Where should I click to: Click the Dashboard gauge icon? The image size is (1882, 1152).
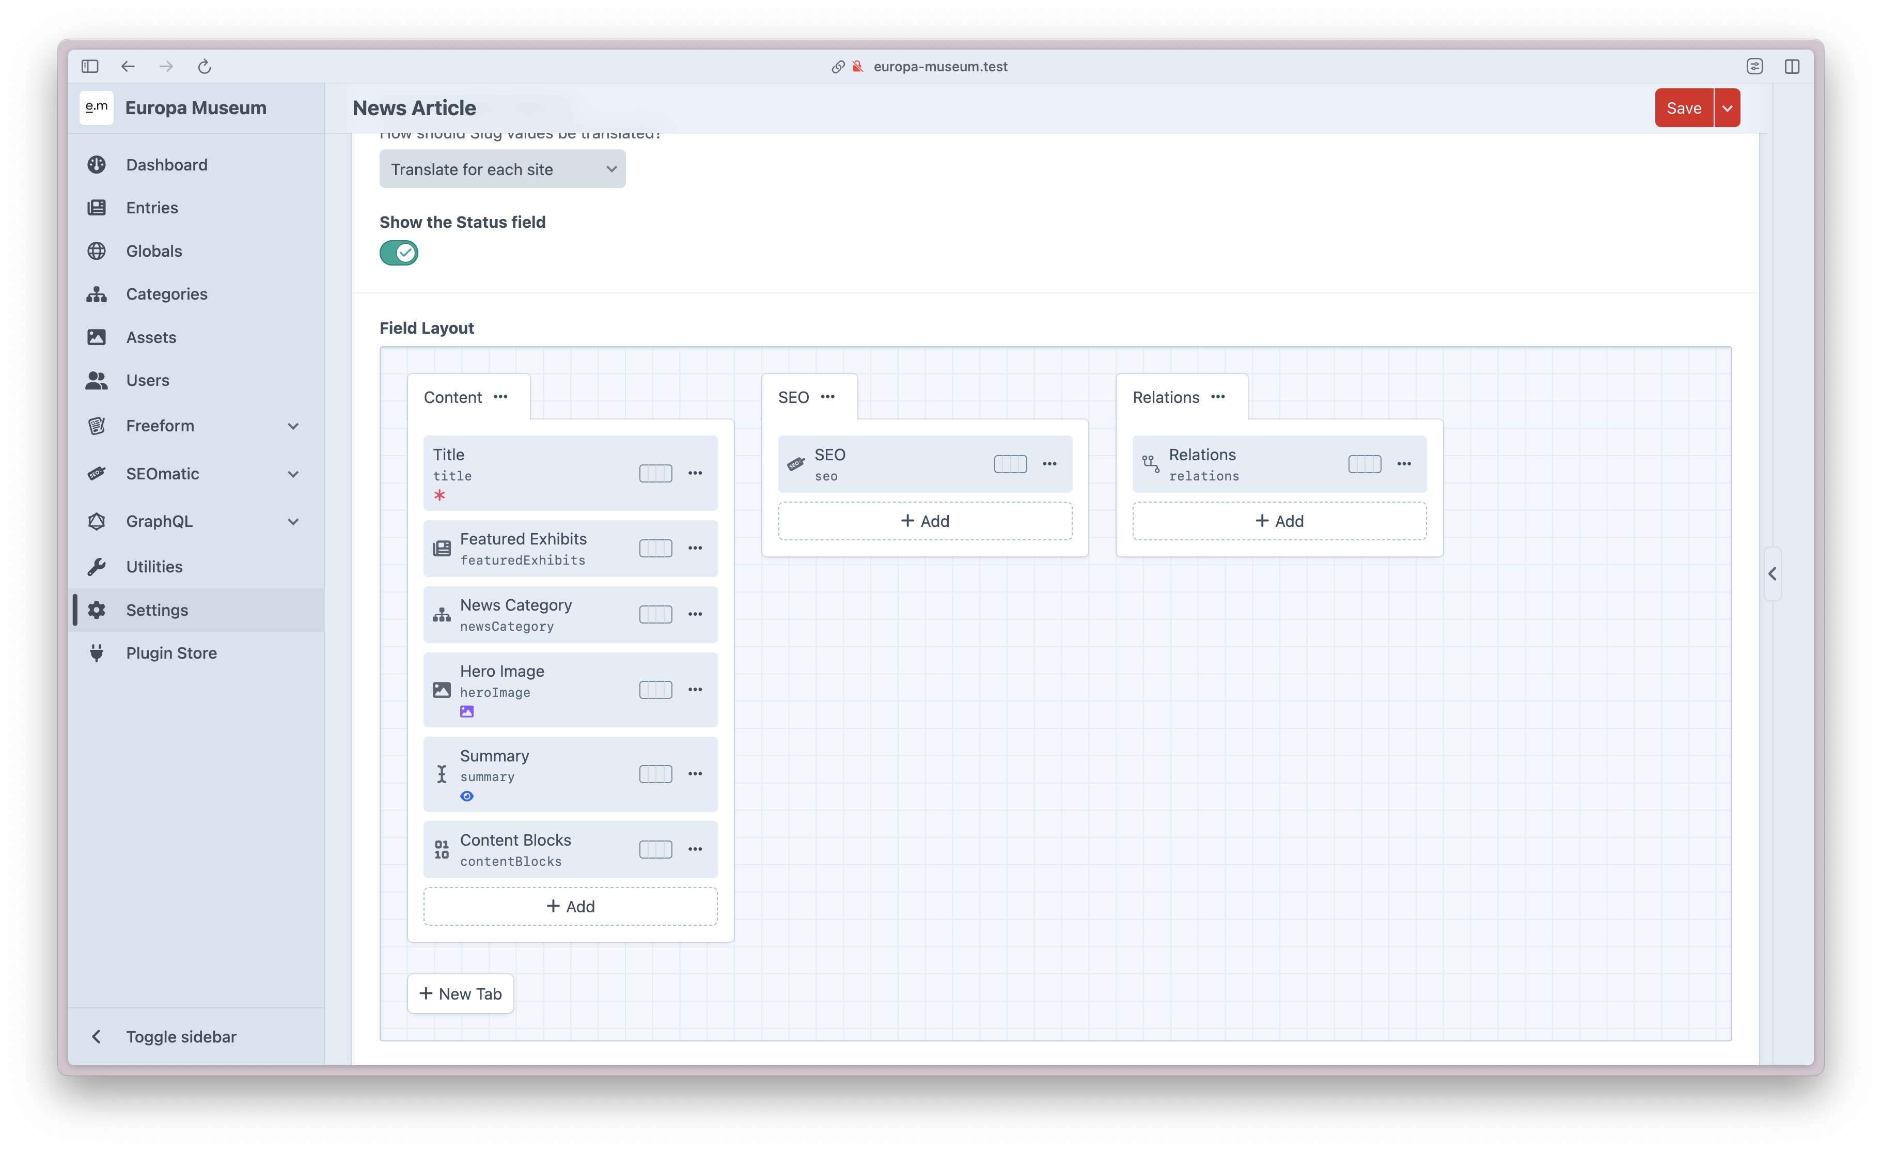(96, 165)
